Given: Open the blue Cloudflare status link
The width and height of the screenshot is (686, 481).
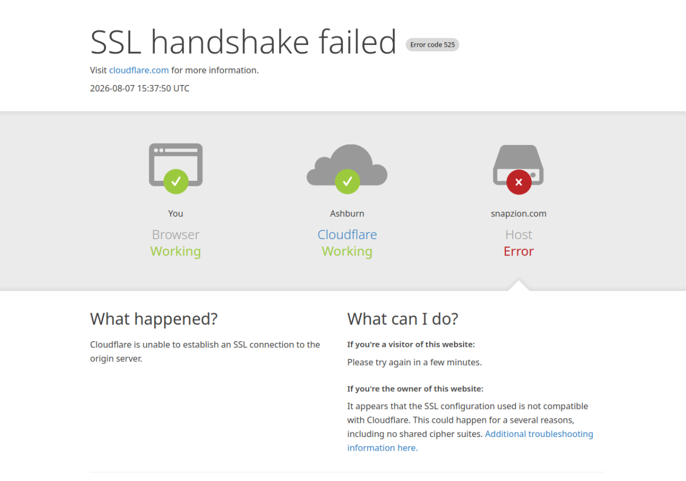Looking at the screenshot, I should tap(347, 235).
